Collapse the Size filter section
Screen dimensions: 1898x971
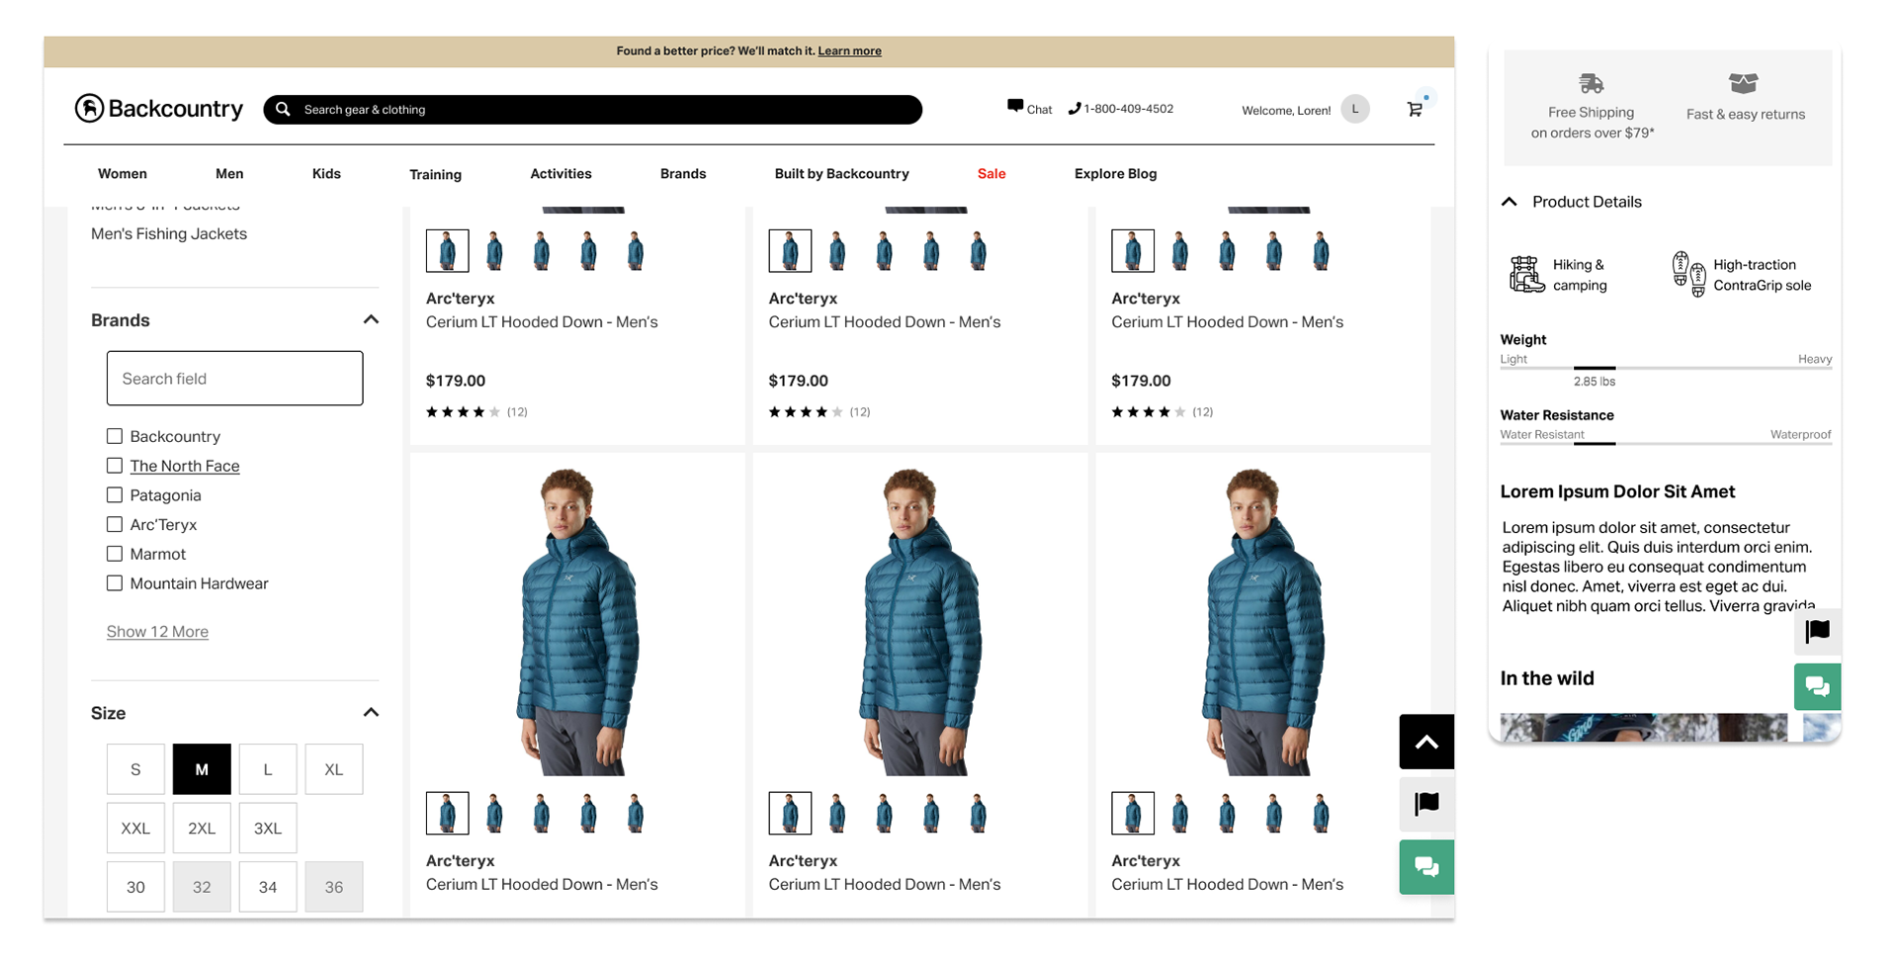coord(371,712)
